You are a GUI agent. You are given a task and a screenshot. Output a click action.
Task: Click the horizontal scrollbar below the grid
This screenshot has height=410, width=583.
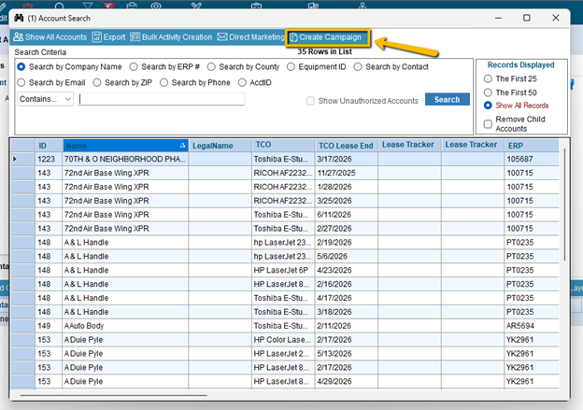click(114, 395)
